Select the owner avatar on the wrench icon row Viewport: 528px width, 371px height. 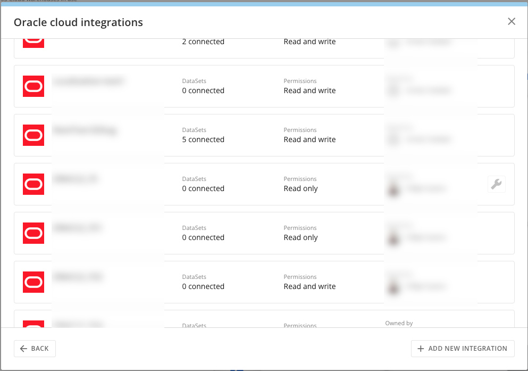coord(394,188)
